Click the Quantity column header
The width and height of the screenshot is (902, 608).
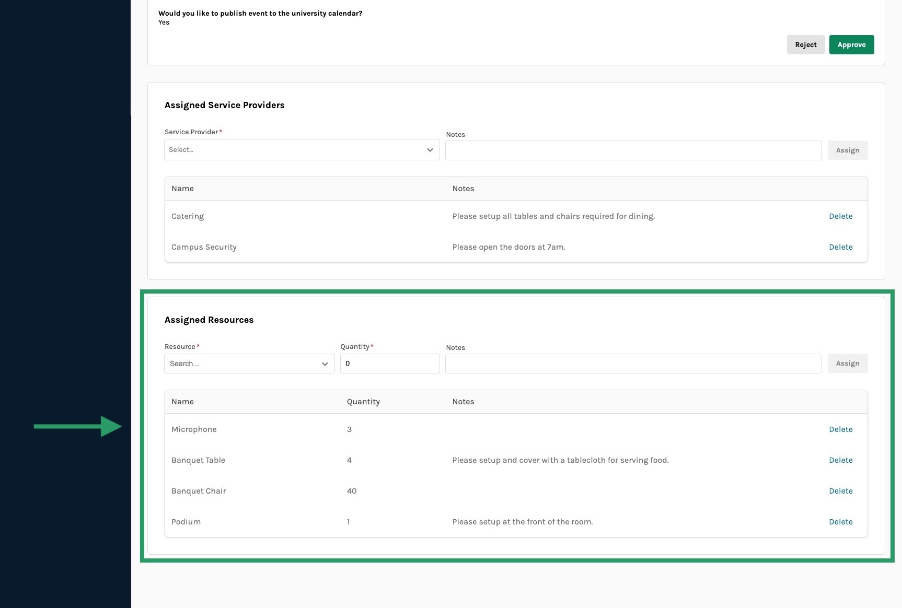[363, 402]
